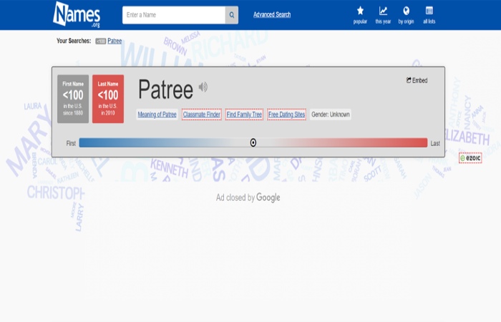Play the Patree pronunciation speaker icon

pyautogui.click(x=203, y=87)
